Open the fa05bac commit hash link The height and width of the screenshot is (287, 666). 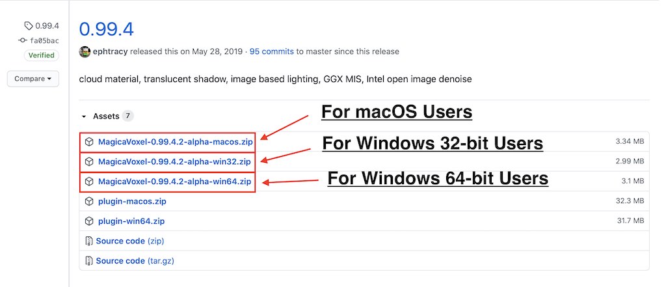pos(44,40)
